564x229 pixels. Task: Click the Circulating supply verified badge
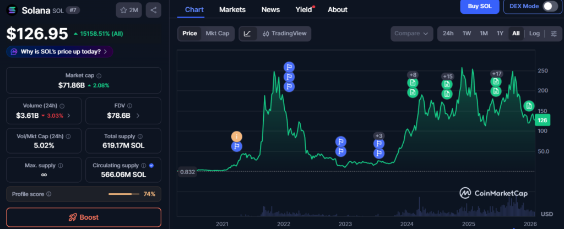point(151,165)
